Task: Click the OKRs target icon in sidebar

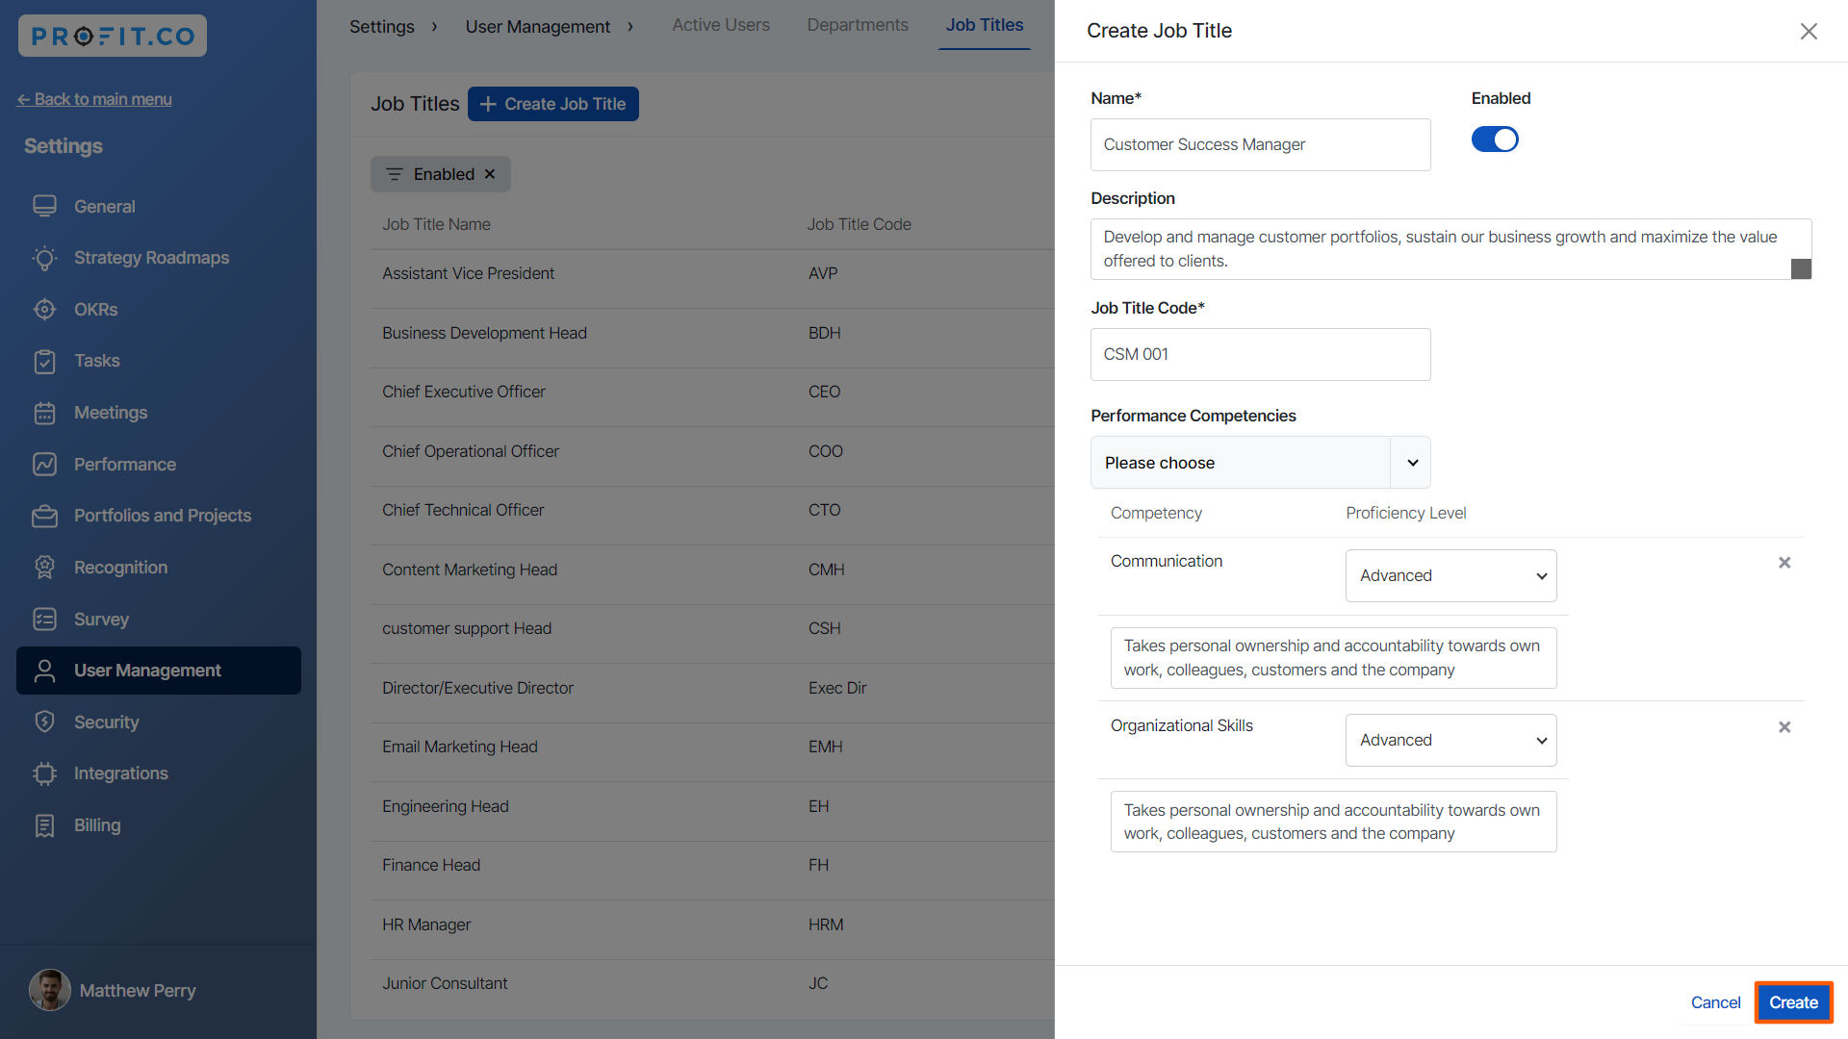Action: (44, 310)
